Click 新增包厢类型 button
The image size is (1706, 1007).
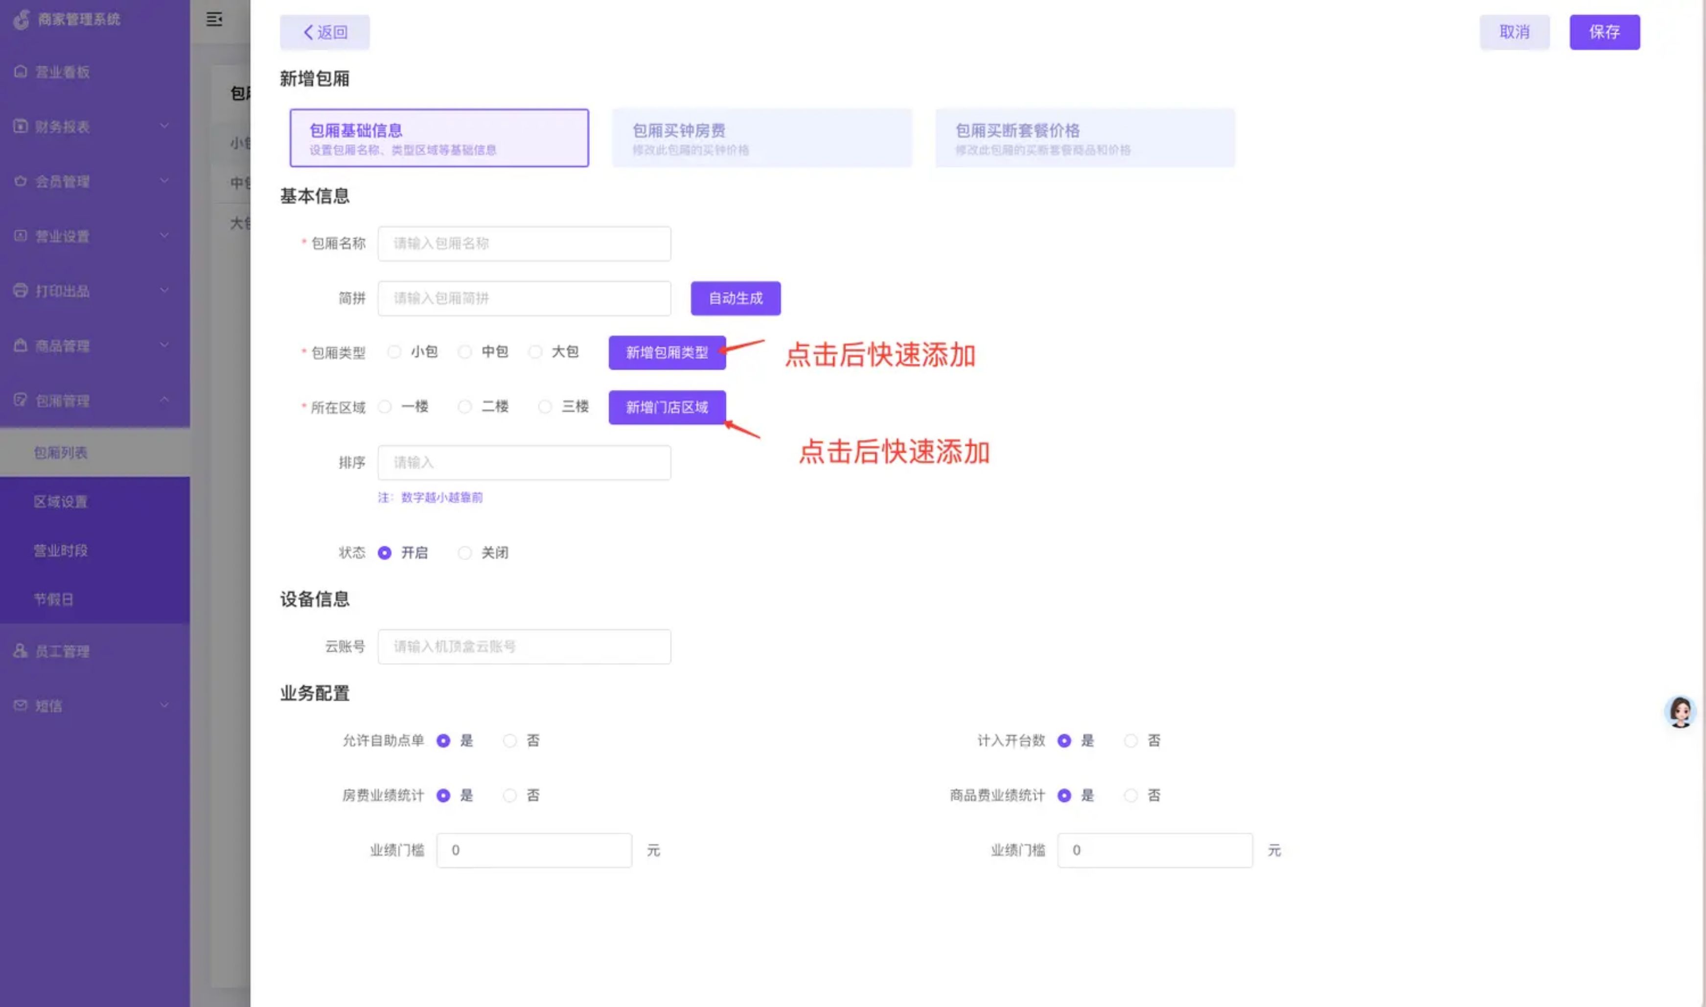667,352
